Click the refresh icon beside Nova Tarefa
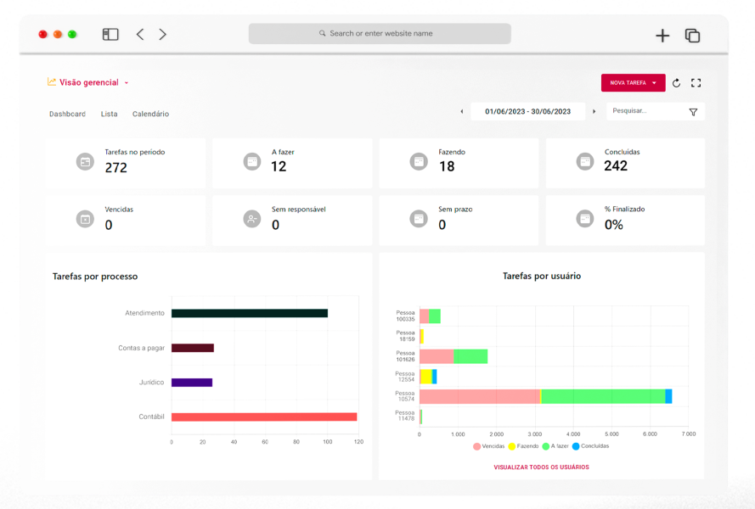The height and width of the screenshot is (509, 755). (676, 83)
